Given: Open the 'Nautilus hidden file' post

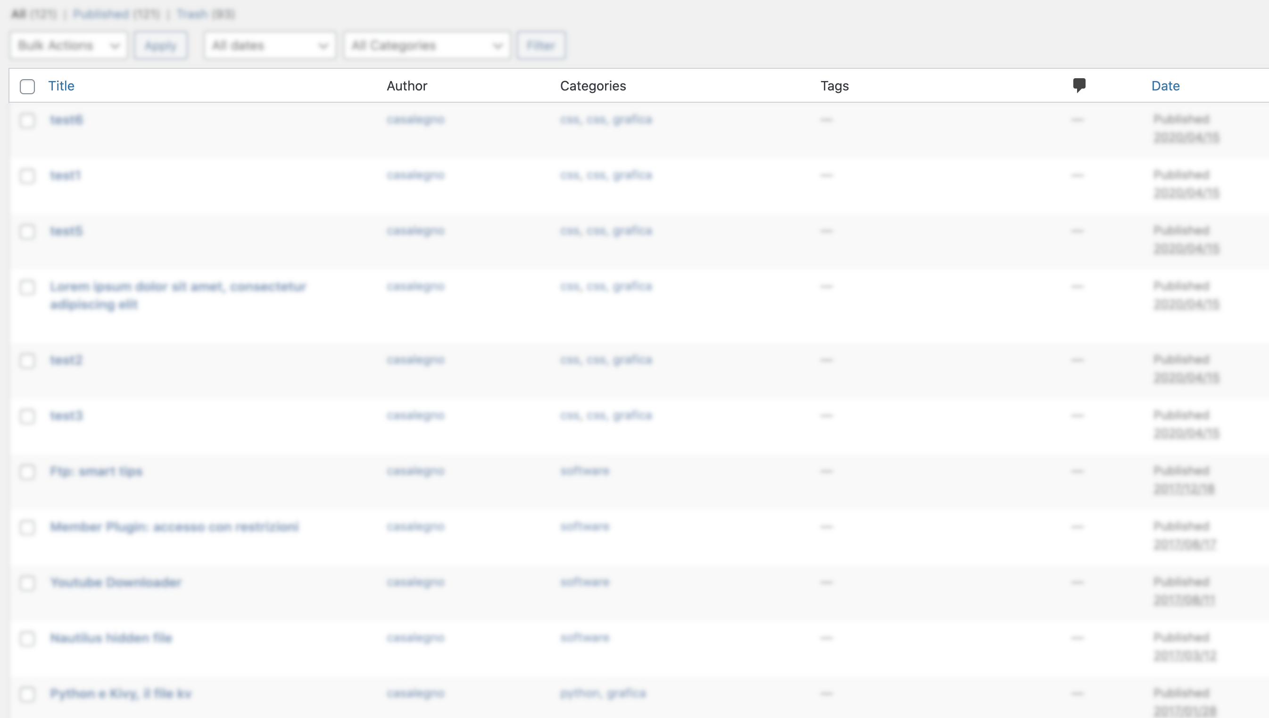Looking at the screenshot, I should point(111,638).
